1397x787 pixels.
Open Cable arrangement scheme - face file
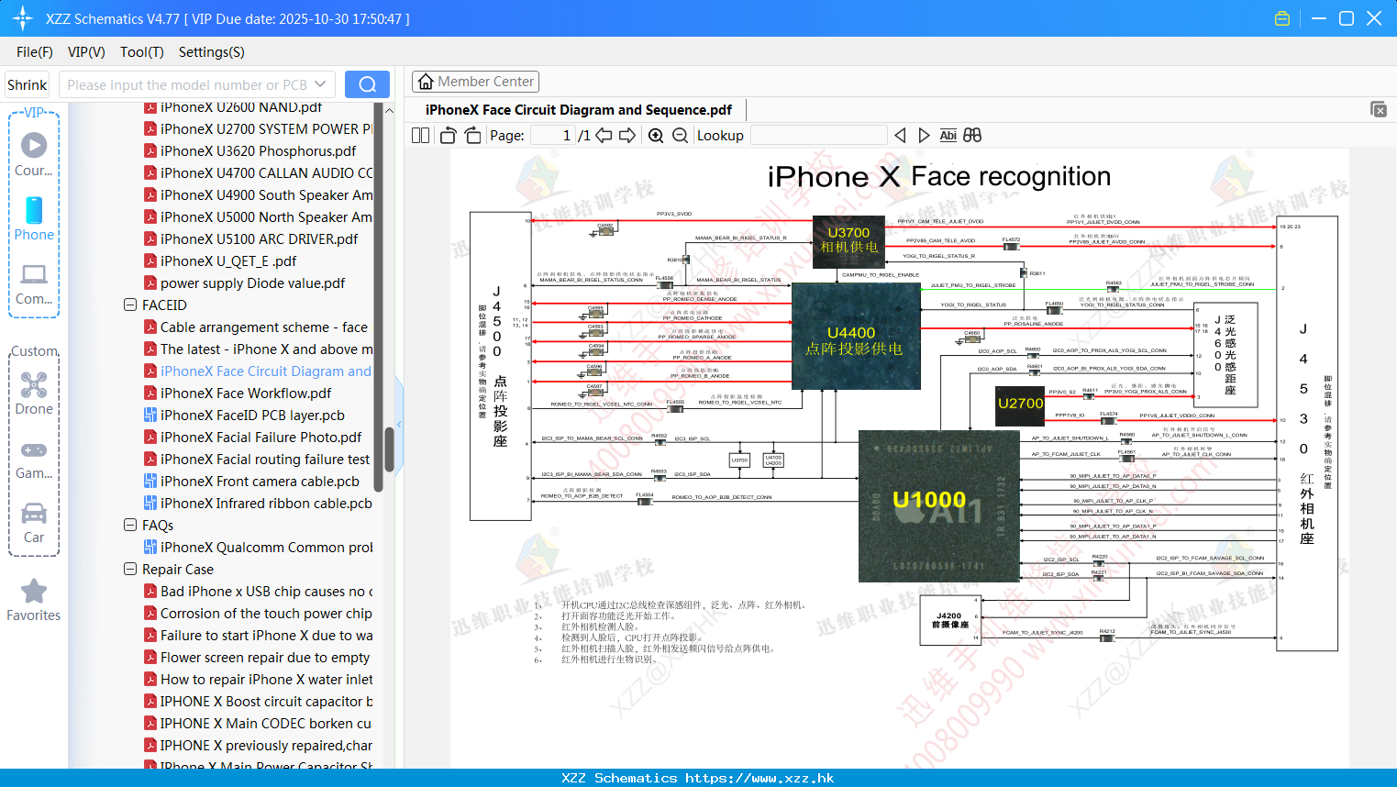(256, 327)
